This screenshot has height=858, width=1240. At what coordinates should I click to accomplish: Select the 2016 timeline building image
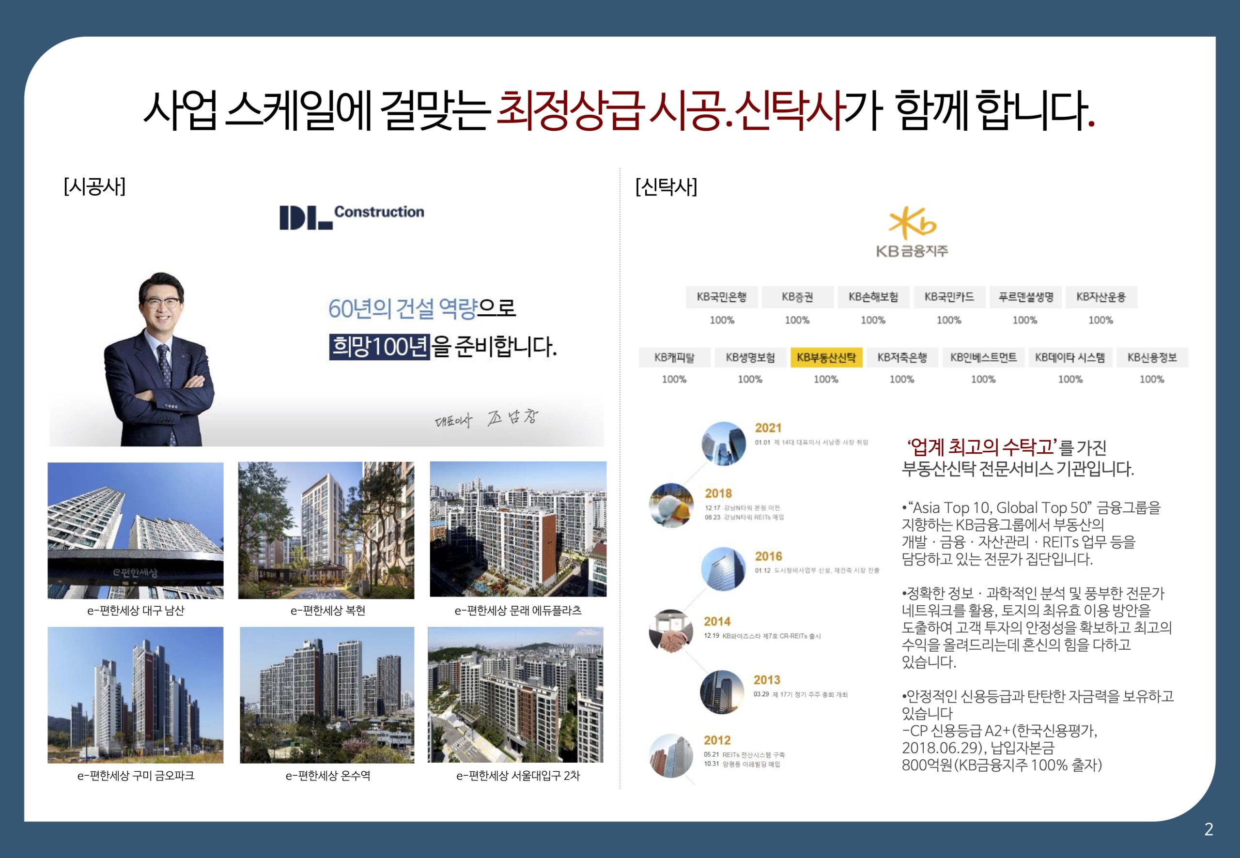point(724,569)
